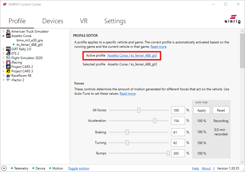Select the iRacing icon in the tree
The width and height of the screenshot is (245, 172).
point(8,62)
